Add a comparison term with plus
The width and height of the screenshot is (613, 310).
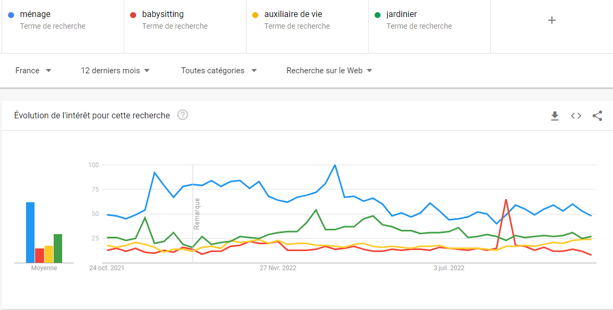(552, 20)
